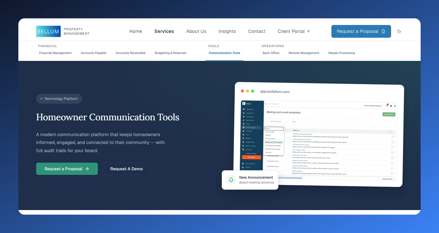Viewport: 439px width, 233px height.
Task: Click the New Announcement notification card
Action: point(250,180)
